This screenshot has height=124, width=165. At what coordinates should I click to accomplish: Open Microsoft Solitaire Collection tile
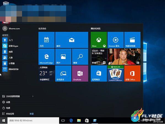point(115,74)
